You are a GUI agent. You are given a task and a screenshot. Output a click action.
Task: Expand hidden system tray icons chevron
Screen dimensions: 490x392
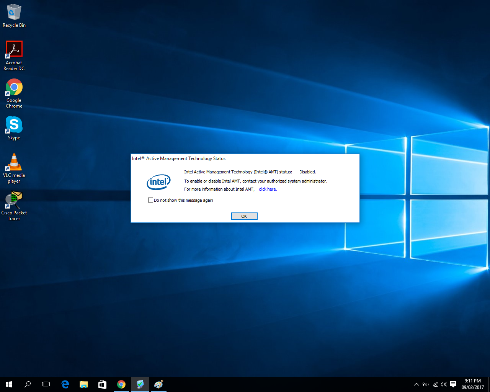[x=416, y=384]
